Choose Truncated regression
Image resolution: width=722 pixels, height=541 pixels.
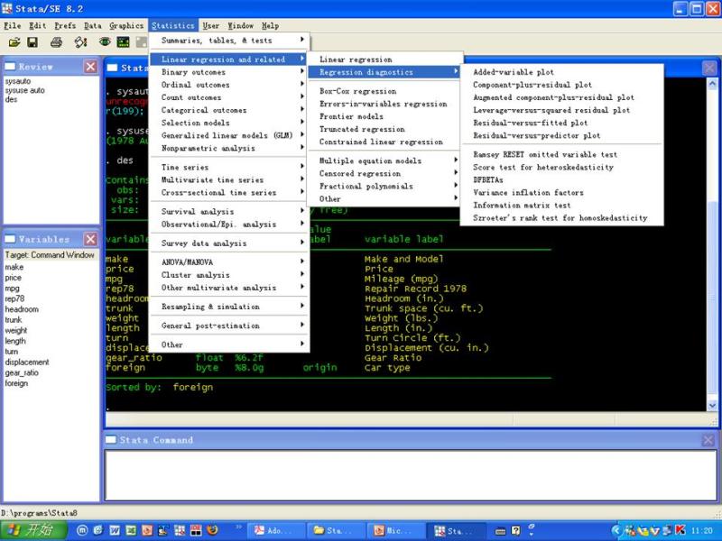385,129
